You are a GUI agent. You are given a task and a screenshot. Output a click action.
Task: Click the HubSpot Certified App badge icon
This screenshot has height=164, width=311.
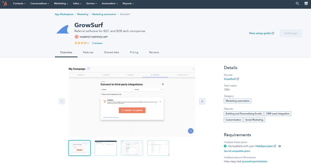[76, 37]
